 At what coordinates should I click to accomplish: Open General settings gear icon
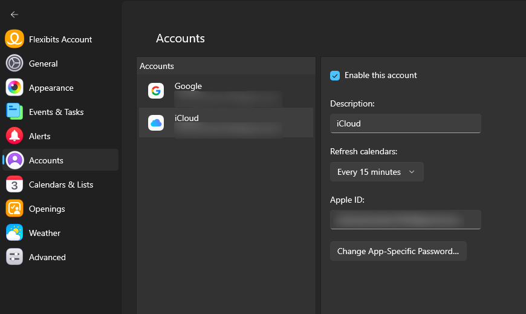coord(15,64)
